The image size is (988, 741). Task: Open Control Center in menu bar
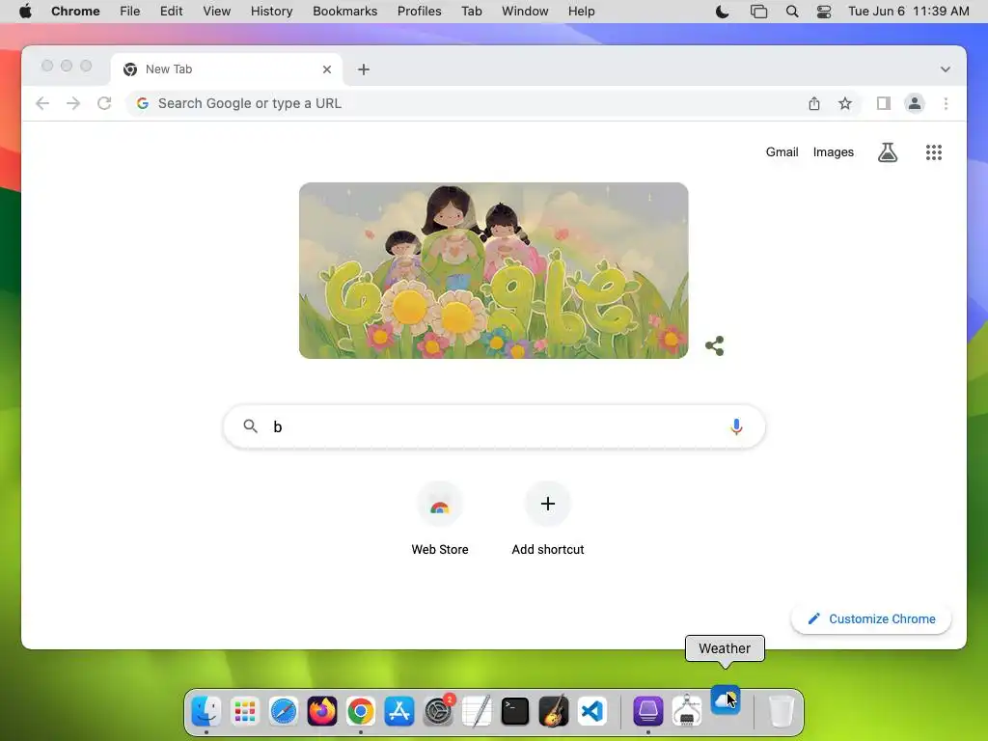click(x=824, y=12)
